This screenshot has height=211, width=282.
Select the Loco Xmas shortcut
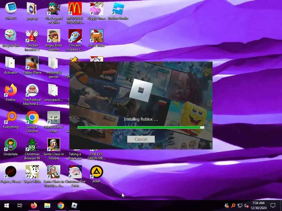tap(97, 38)
